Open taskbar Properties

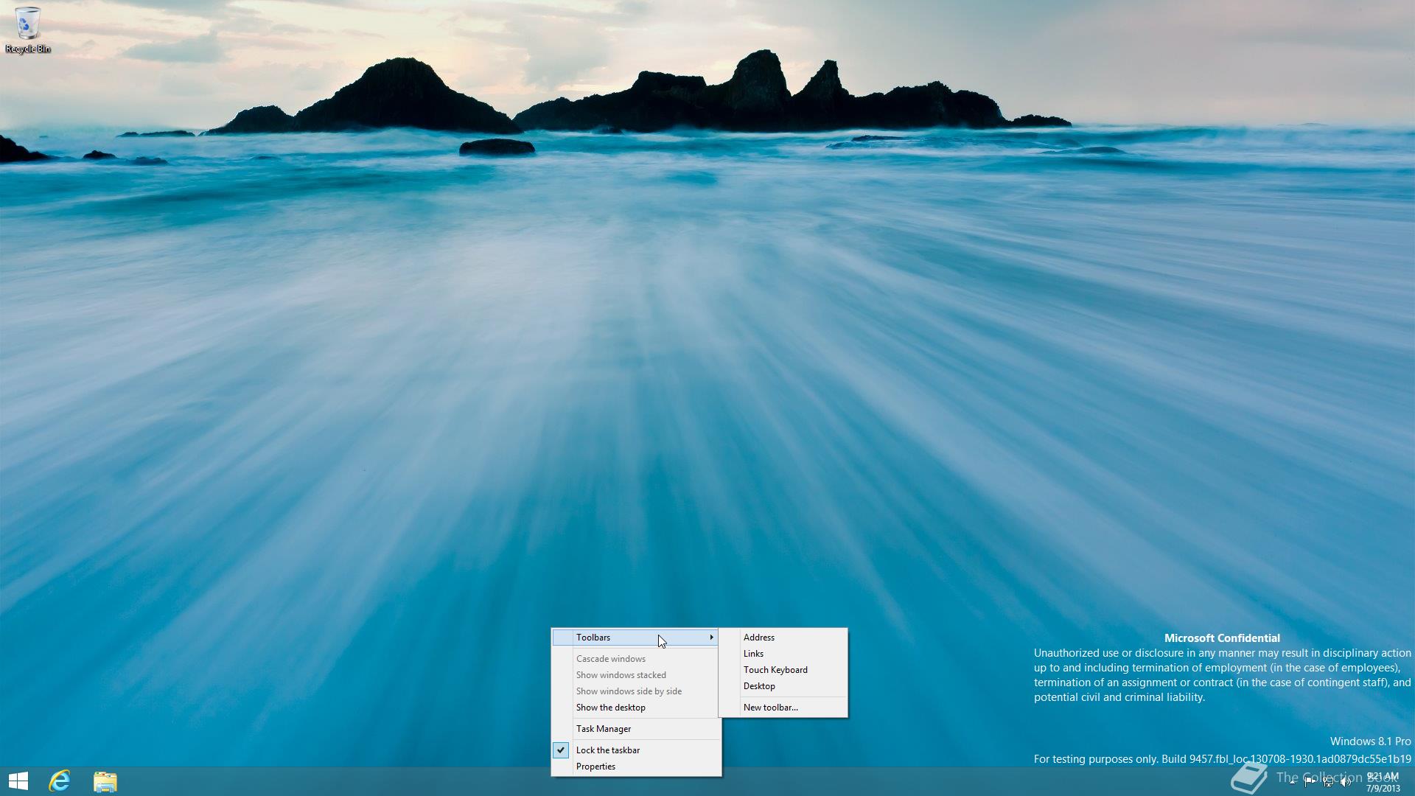(x=635, y=767)
